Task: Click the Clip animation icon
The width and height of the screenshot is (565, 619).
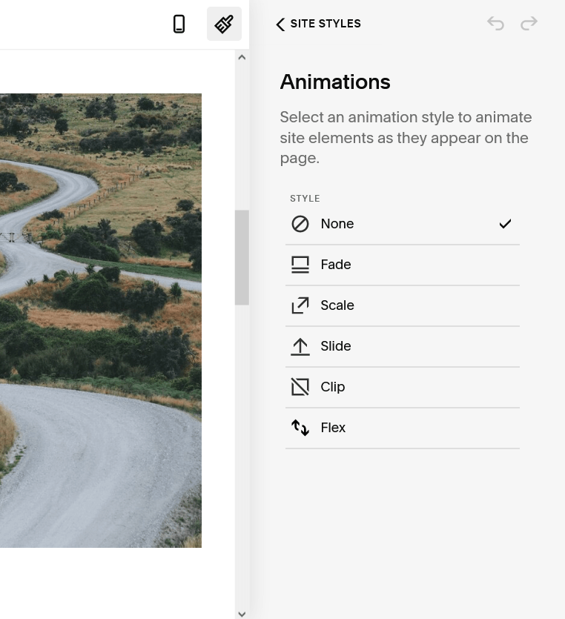Action: tap(300, 387)
